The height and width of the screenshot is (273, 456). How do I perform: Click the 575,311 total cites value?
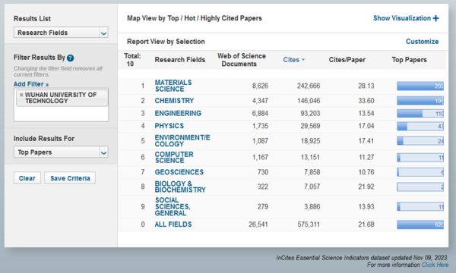click(x=309, y=224)
